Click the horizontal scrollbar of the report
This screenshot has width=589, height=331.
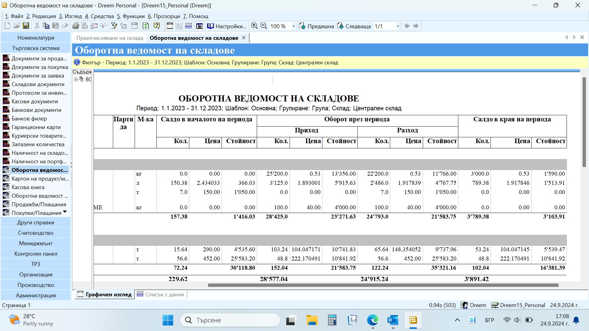pos(383,285)
